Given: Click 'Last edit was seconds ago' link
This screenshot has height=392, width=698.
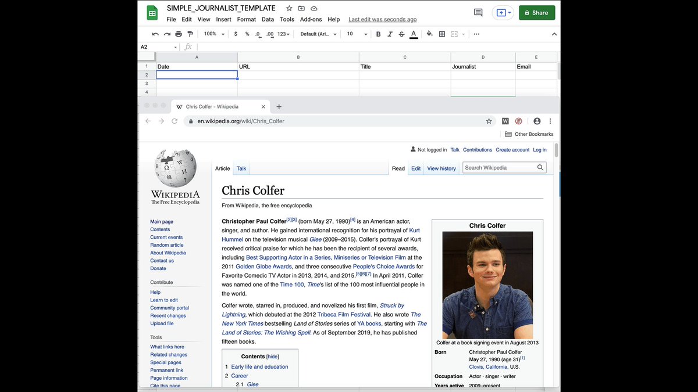Looking at the screenshot, I should tap(383, 19).
